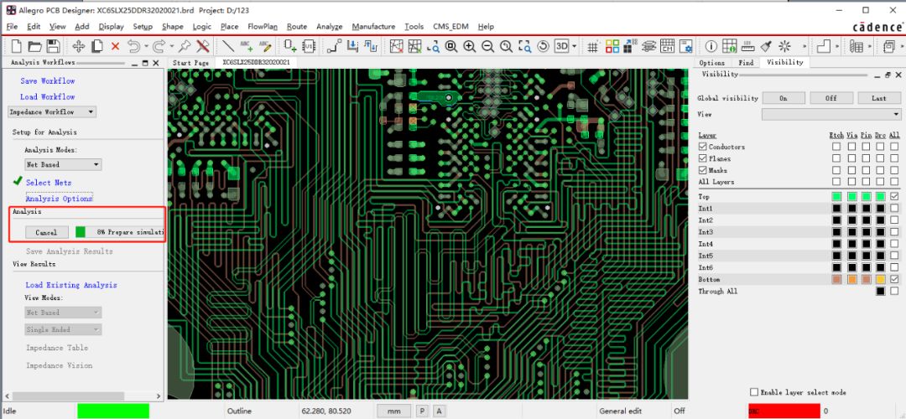This screenshot has width=906, height=419.
Task: Click the Int2 layer Via color swatch
Action: pyautogui.click(x=851, y=220)
